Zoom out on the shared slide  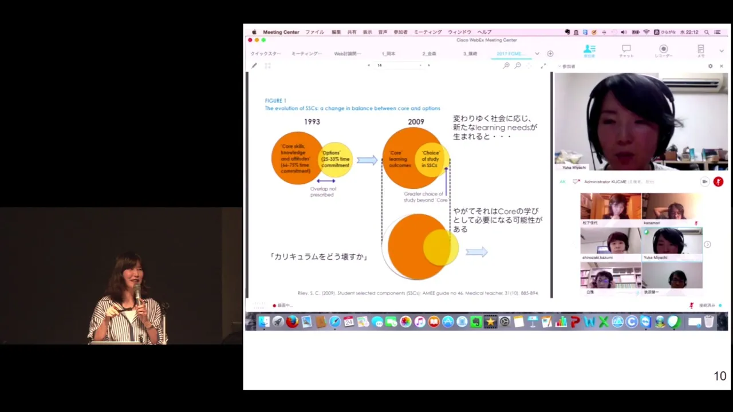(518, 66)
